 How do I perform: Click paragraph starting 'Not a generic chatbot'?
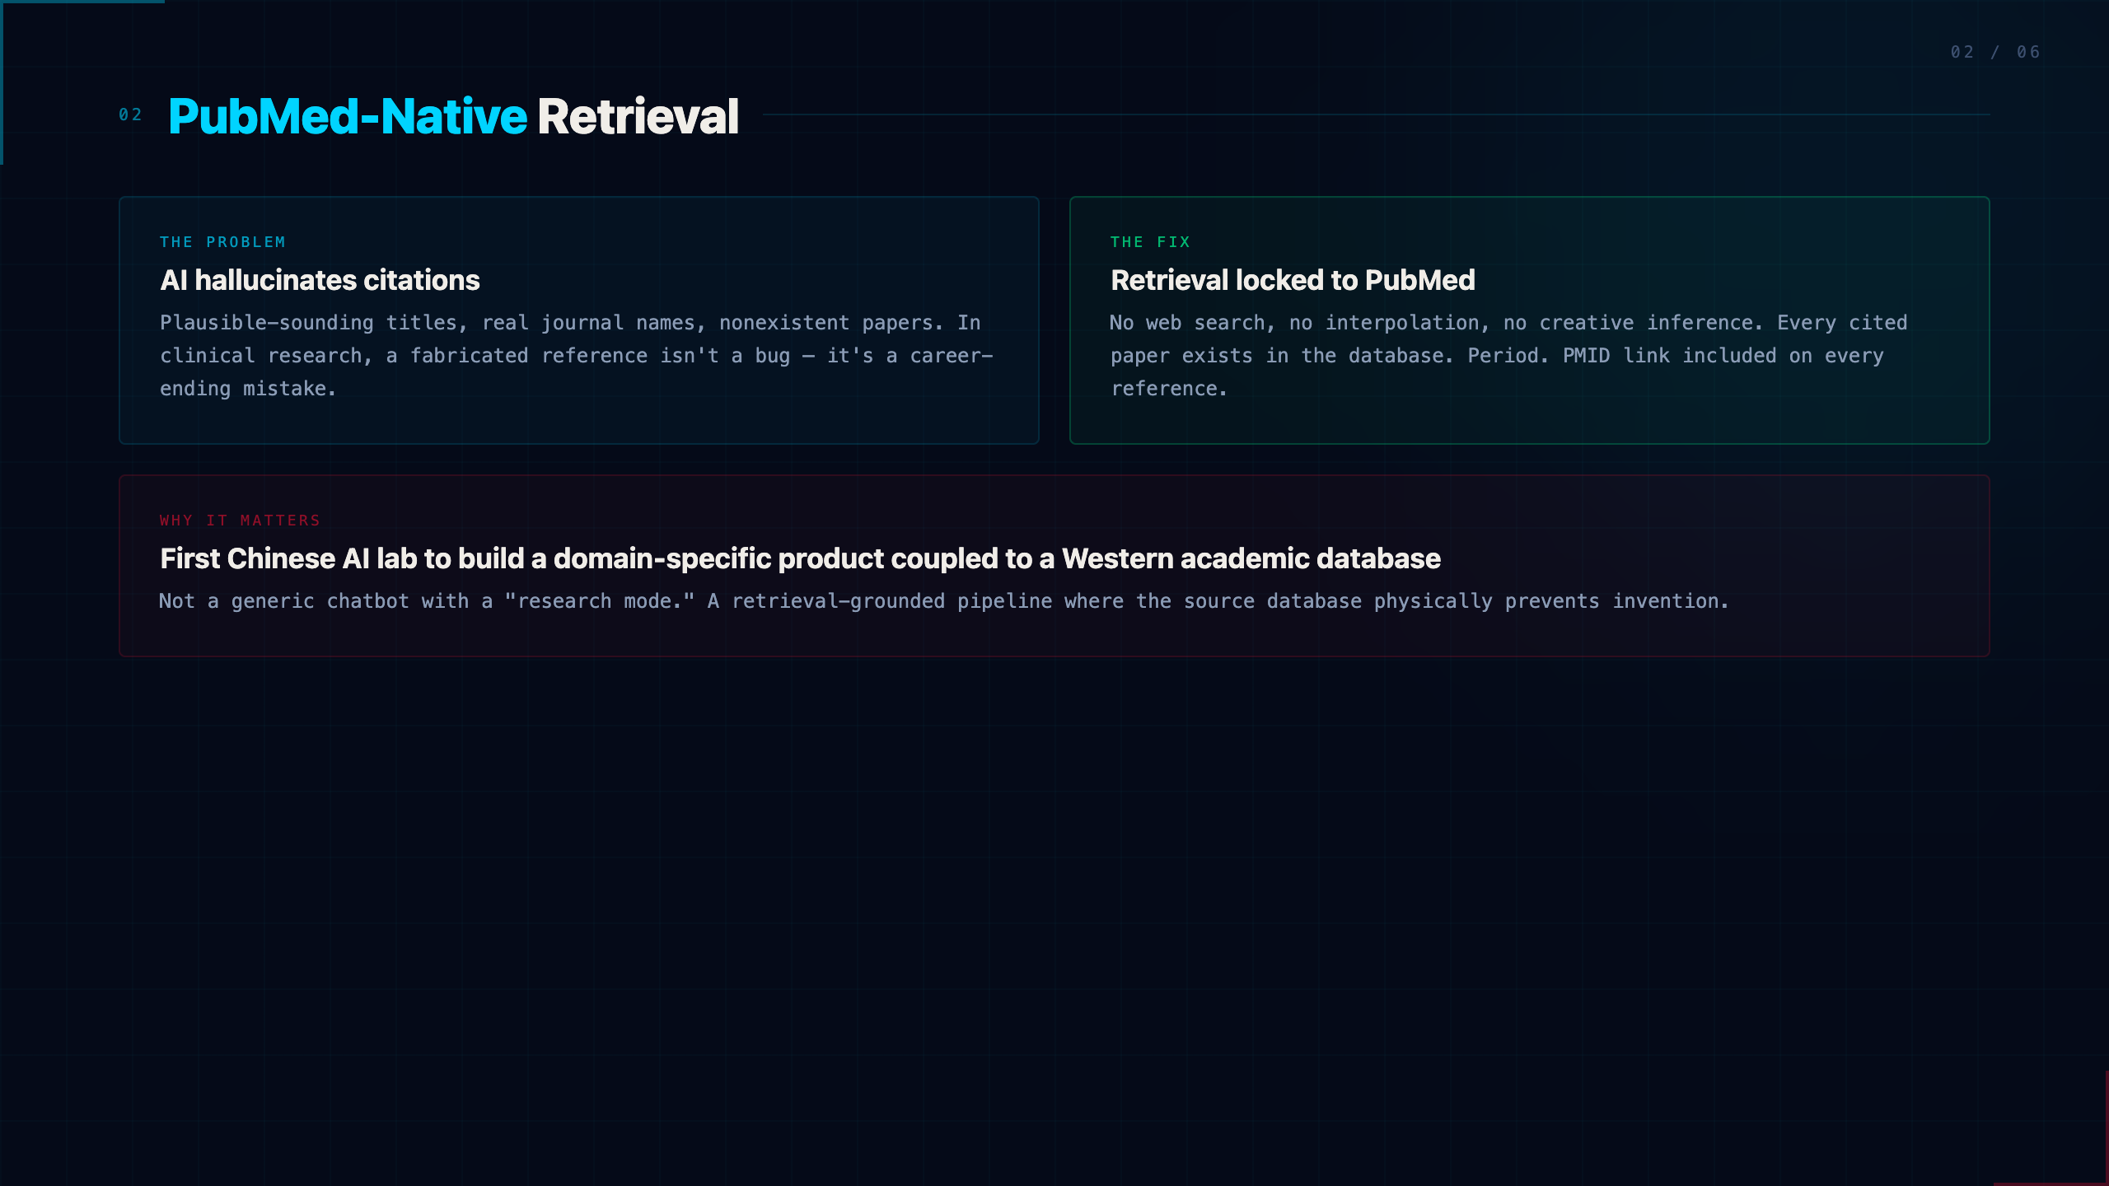(944, 601)
